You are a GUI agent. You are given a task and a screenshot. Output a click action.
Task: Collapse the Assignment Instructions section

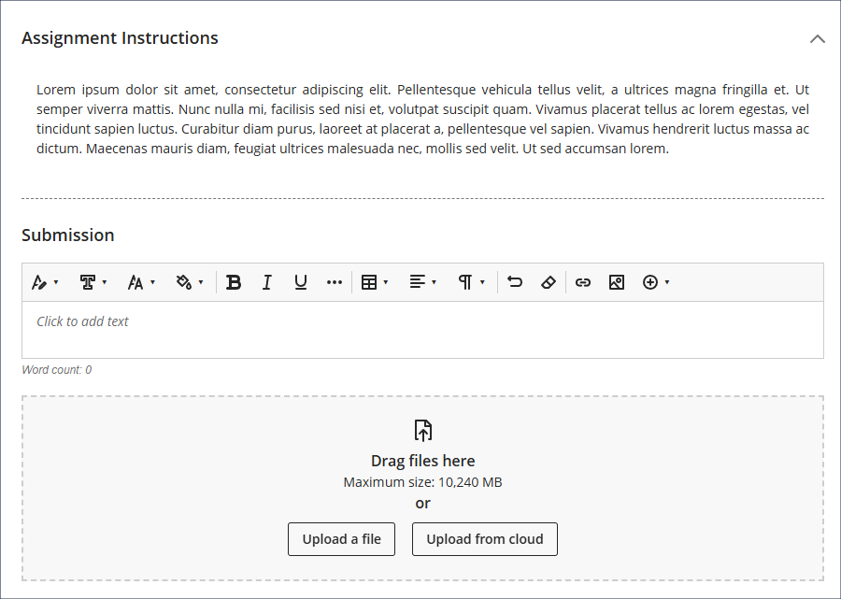(x=817, y=38)
